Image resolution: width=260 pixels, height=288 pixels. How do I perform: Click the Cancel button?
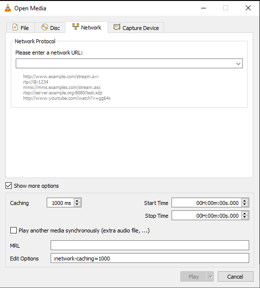(x=235, y=277)
